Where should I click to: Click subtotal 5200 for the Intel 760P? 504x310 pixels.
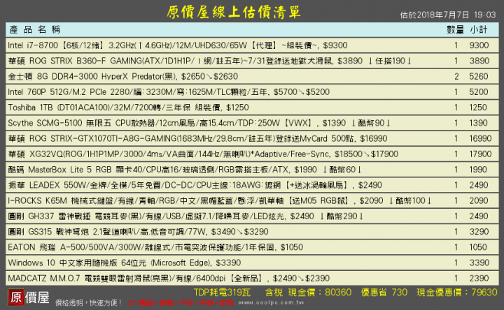coord(479,92)
